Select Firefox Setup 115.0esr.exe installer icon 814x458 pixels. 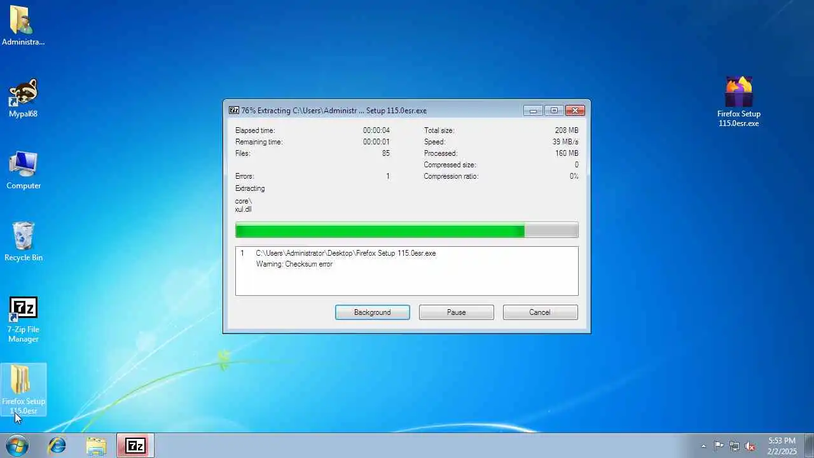pos(739,102)
